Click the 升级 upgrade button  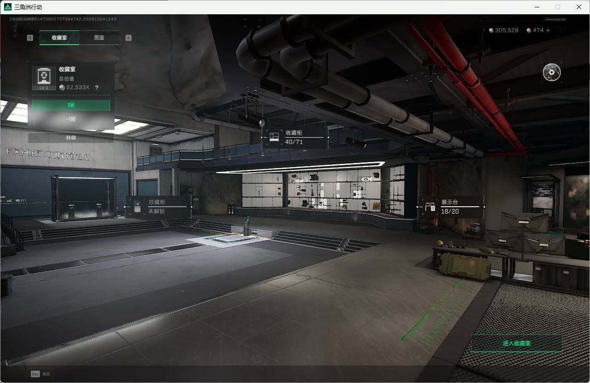click(71, 138)
